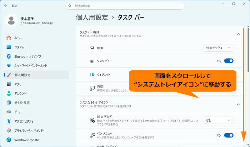
Task: Click the Task View icon in タスク ビュー row
Action: point(92,61)
